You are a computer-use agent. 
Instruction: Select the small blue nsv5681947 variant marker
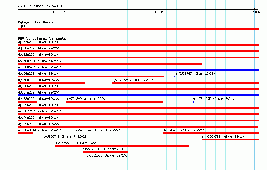click(174, 76)
